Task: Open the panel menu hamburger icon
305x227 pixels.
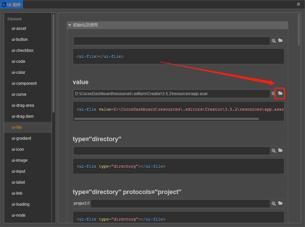Action: click(x=298, y=4)
